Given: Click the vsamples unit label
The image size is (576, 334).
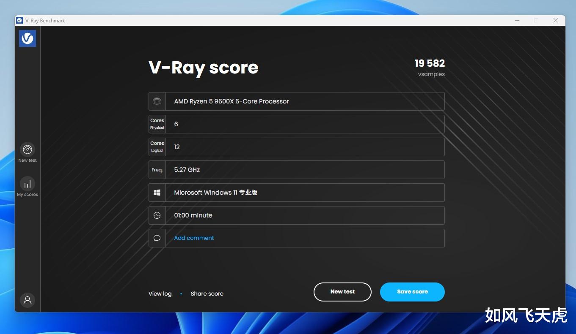Looking at the screenshot, I should pos(431,74).
